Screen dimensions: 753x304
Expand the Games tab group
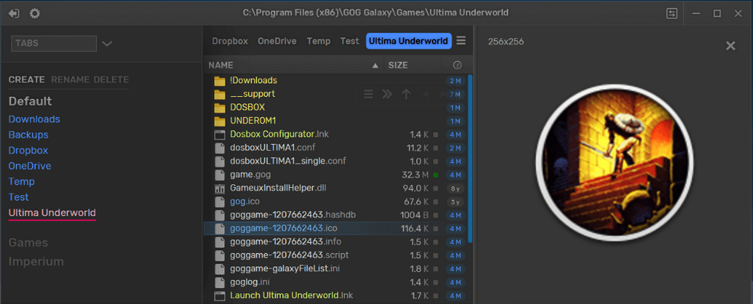tap(28, 242)
